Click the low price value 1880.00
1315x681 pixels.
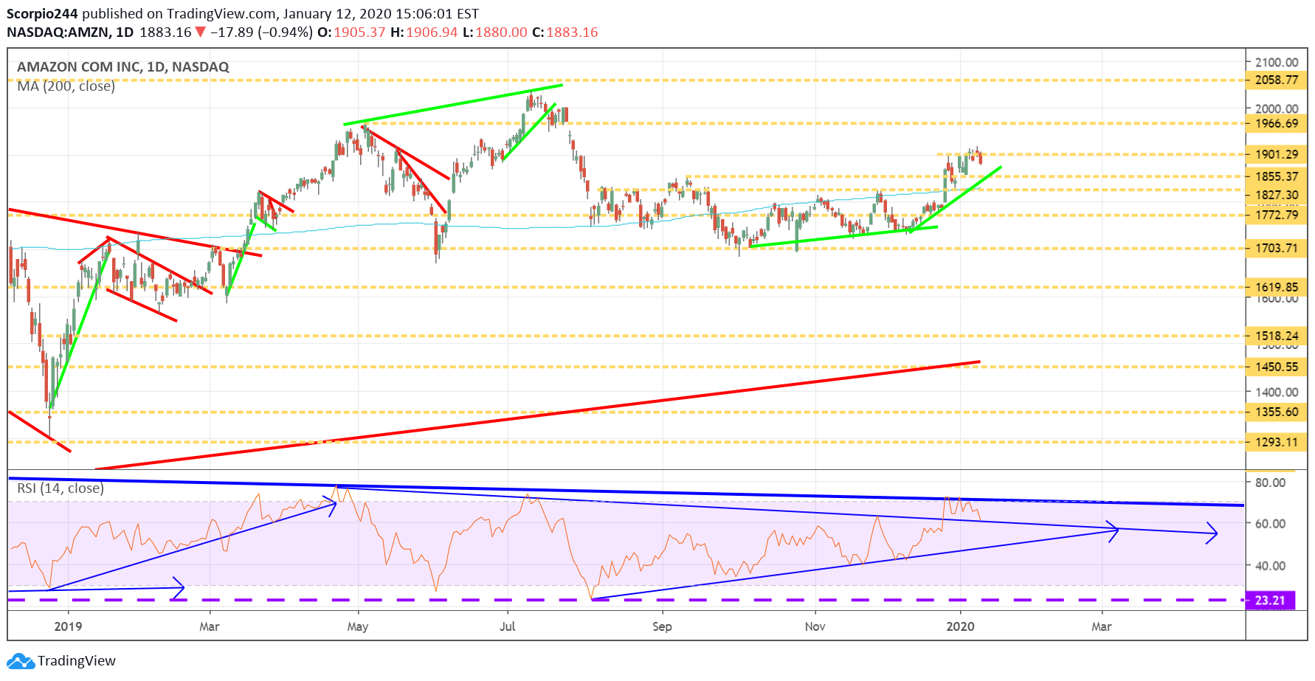pyautogui.click(x=501, y=32)
